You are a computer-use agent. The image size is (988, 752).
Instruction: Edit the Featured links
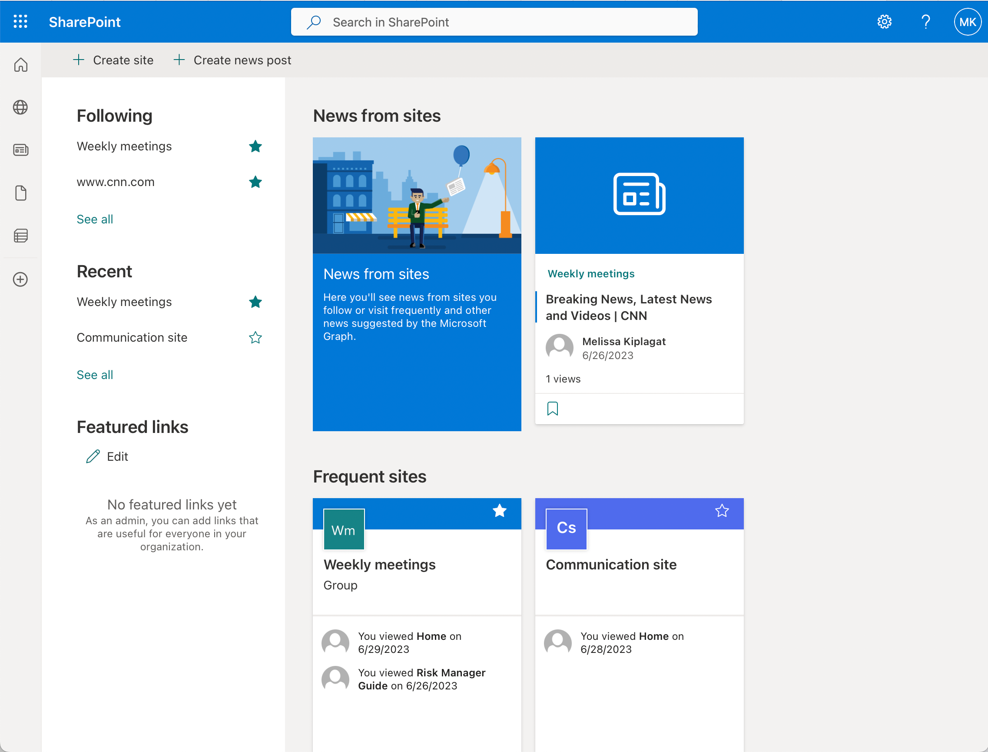107,456
